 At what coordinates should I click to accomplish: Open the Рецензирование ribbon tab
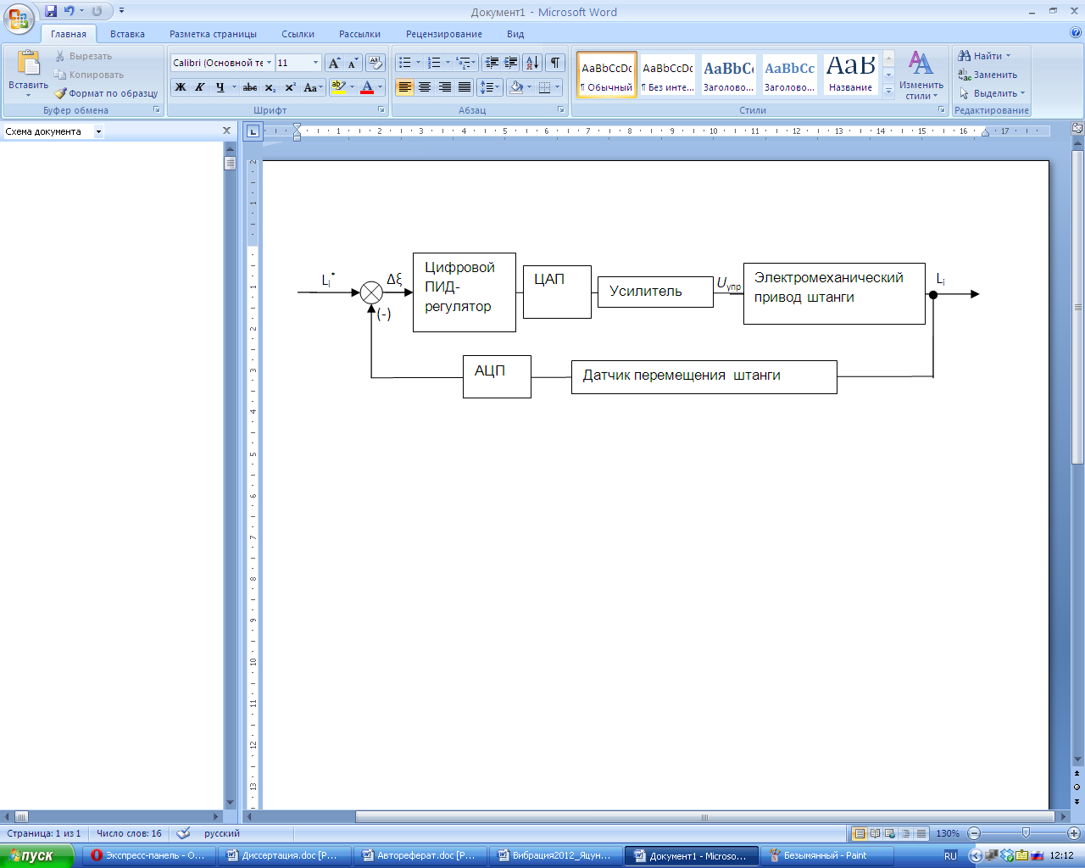pyautogui.click(x=444, y=34)
